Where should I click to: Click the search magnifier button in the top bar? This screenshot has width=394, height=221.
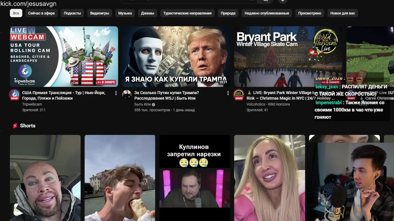(x=265, y=1)
